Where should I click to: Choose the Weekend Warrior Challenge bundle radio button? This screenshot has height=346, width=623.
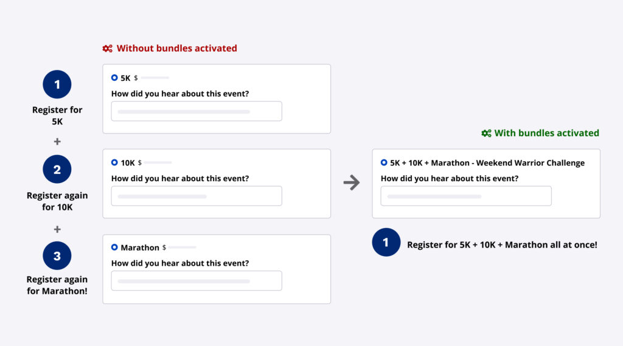[x=384, y=162]
